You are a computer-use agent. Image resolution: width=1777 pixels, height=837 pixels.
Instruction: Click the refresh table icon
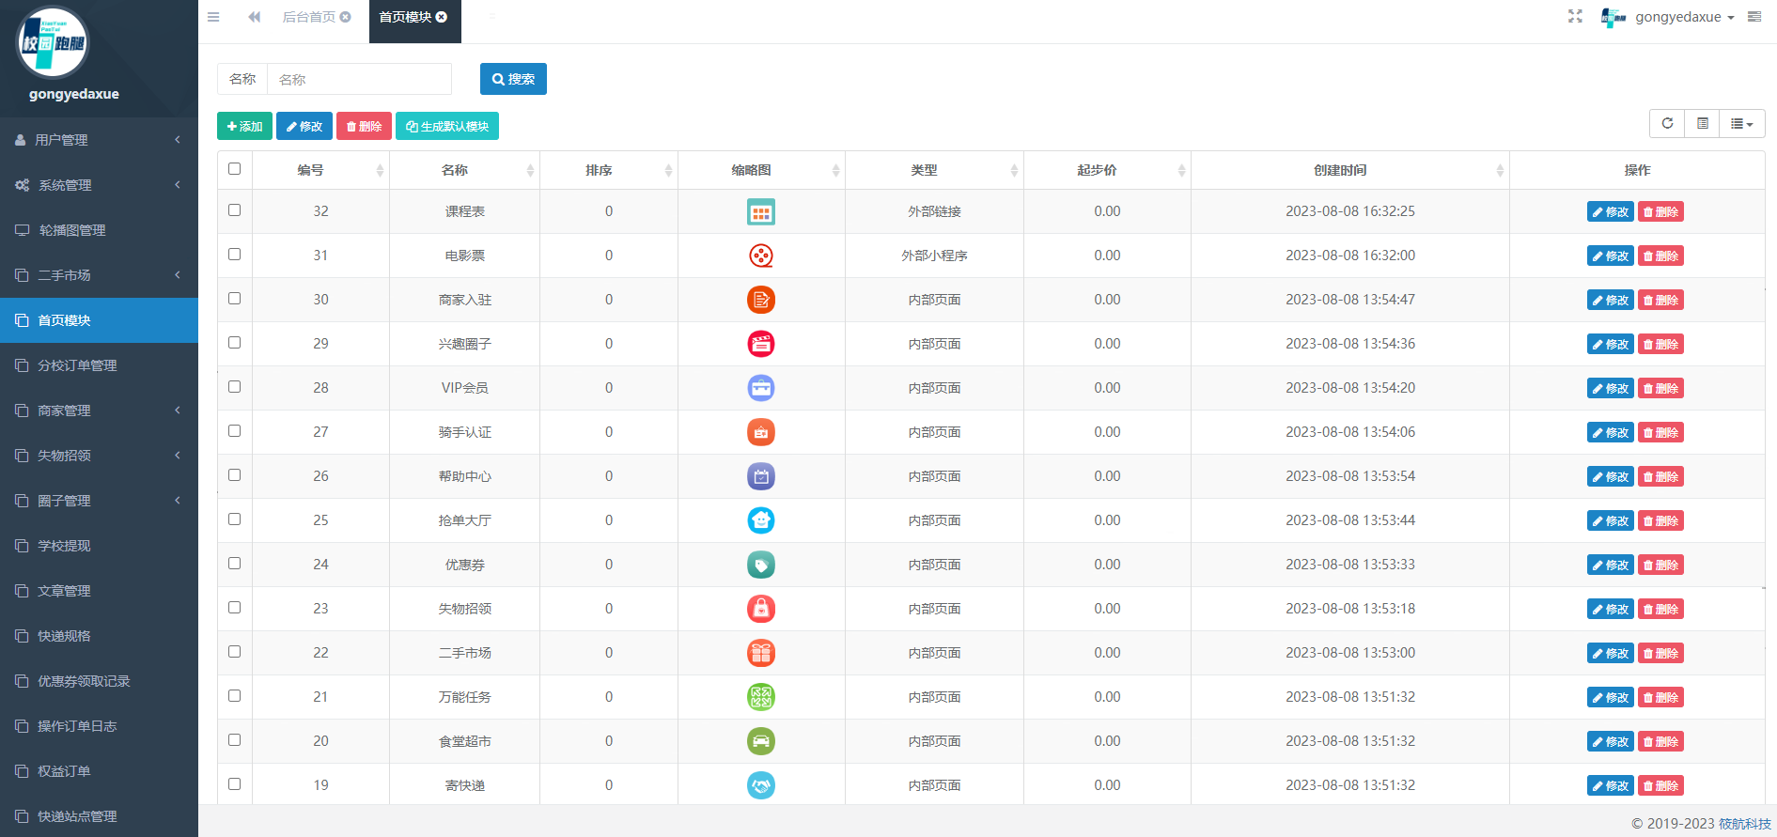[x=1667, y=123]
